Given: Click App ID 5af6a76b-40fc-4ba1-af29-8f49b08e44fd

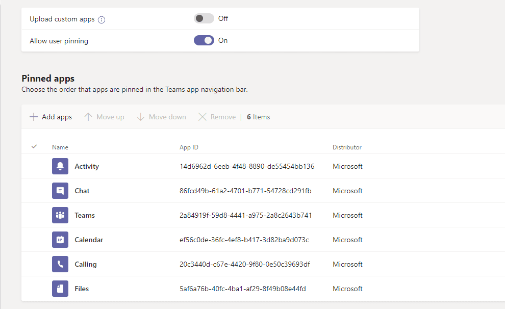Looking at the screenshot, I should point(243,289).
